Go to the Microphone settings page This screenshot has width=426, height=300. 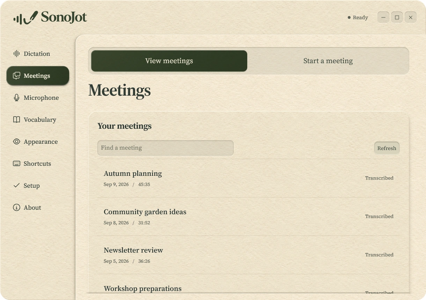pos(38,98)
